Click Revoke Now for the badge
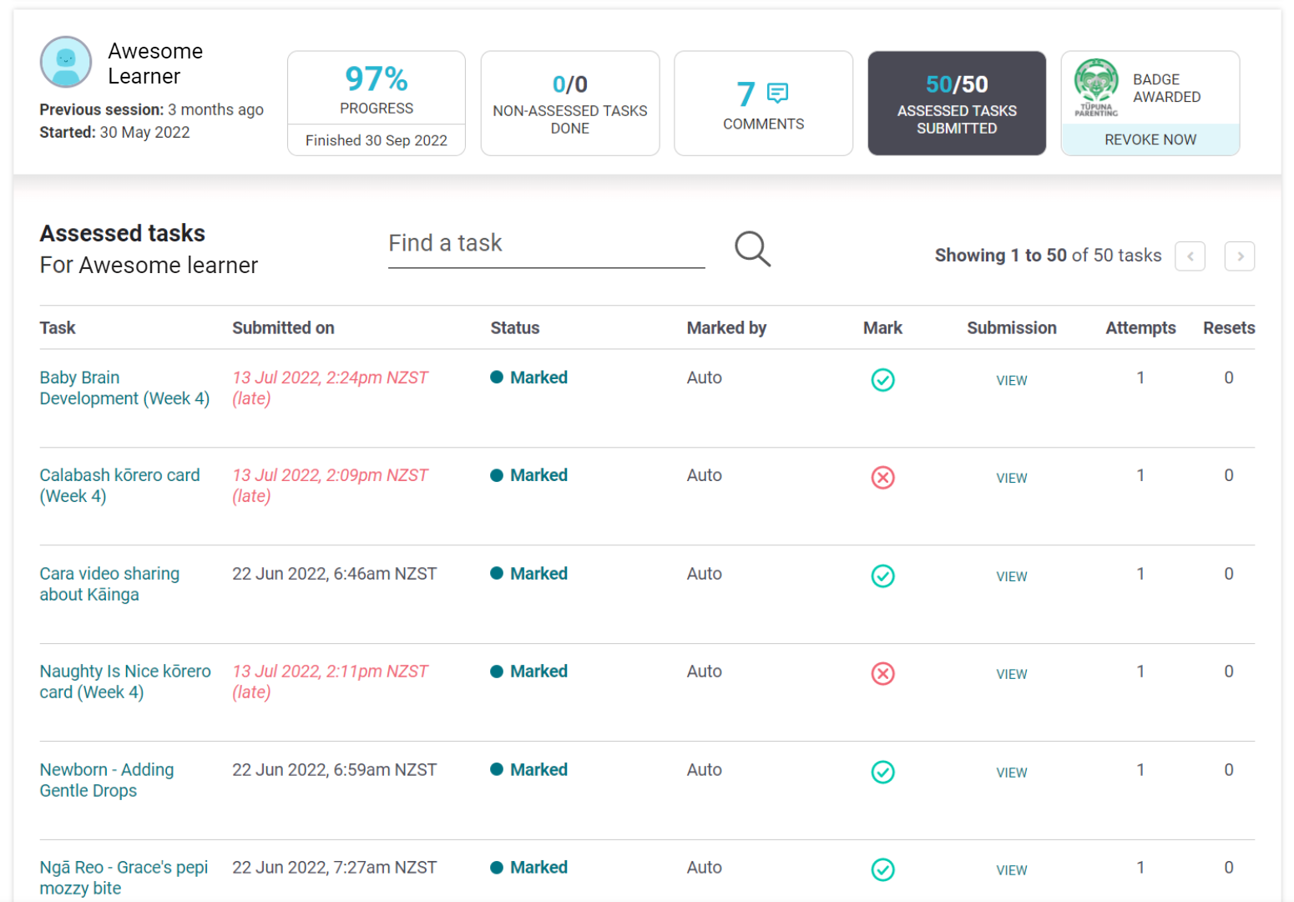This screenshot has width=1294, height=902. click(x=1150, y=139)
